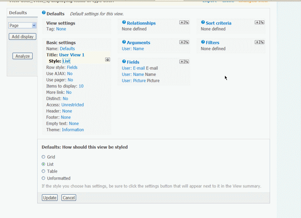The image size is (301, 218).
Task: Click the rearrange icon in Arguments
Action: pyautogui.click(x=186, y=42)
